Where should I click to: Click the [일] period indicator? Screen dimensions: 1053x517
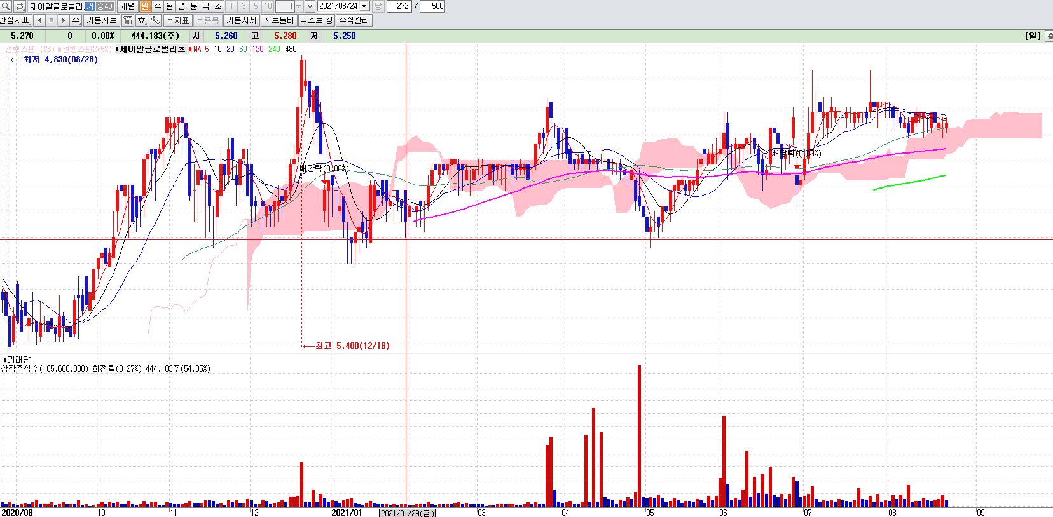tap(1033, 36)
